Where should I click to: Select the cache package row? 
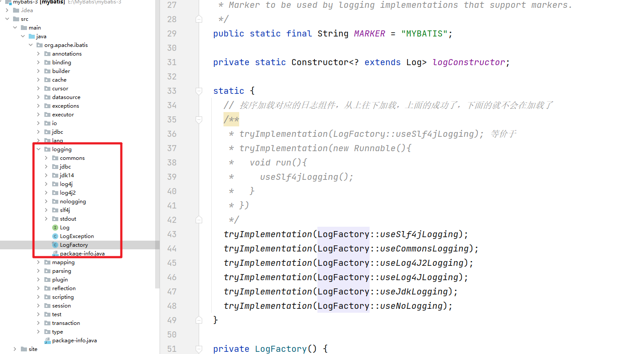point(78,80)
